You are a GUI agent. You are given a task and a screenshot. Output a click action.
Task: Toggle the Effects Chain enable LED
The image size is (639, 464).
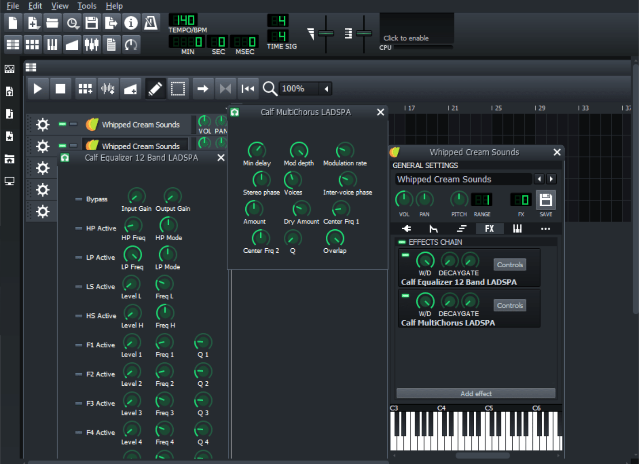tap(402, 242)
